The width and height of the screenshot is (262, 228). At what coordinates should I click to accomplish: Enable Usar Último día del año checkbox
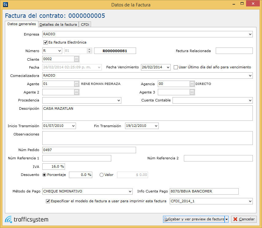[x=176, y=67]
